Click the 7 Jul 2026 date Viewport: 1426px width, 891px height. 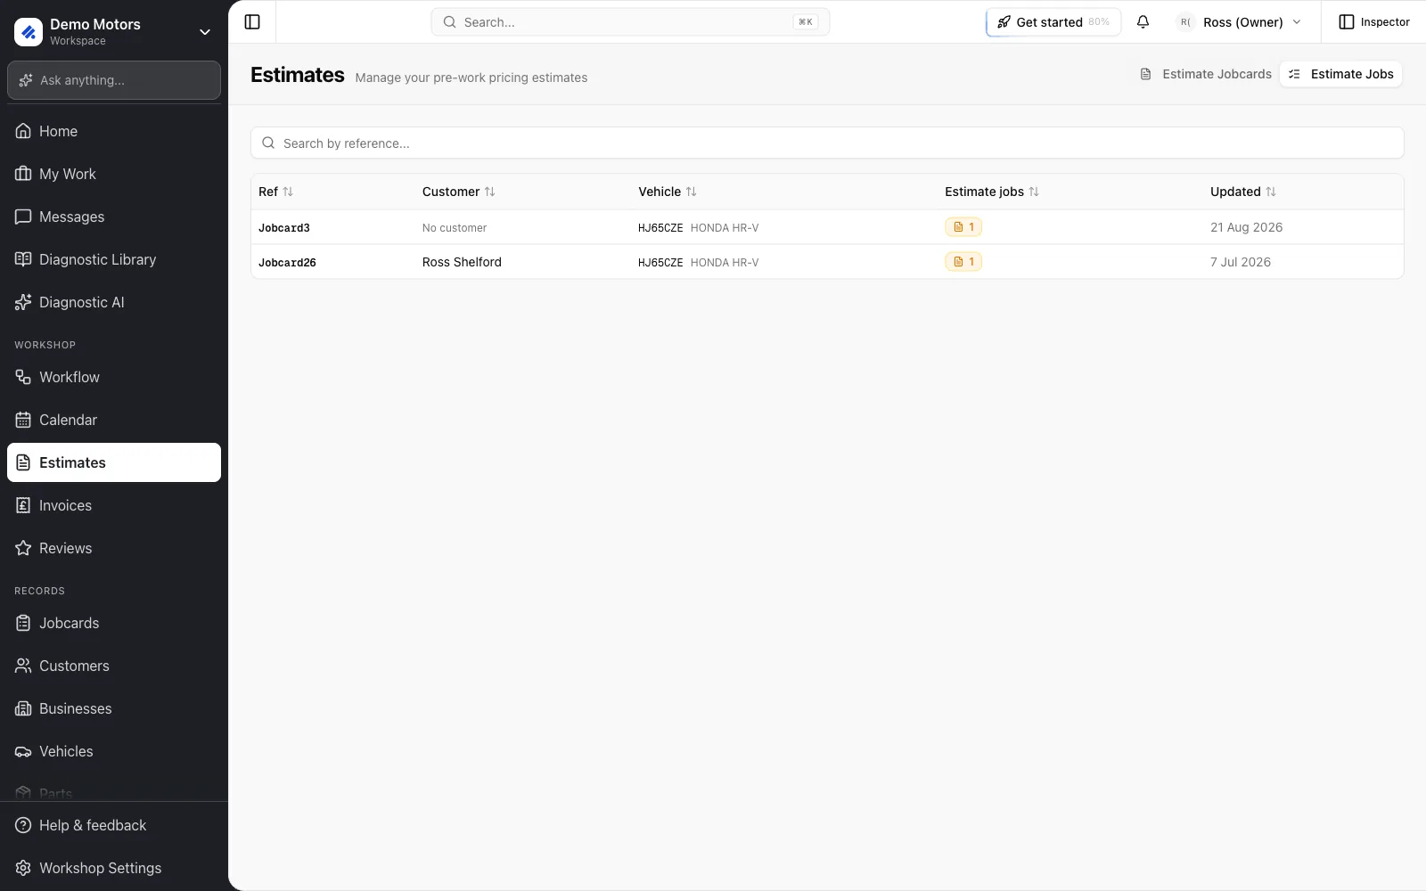[1241, 262]
